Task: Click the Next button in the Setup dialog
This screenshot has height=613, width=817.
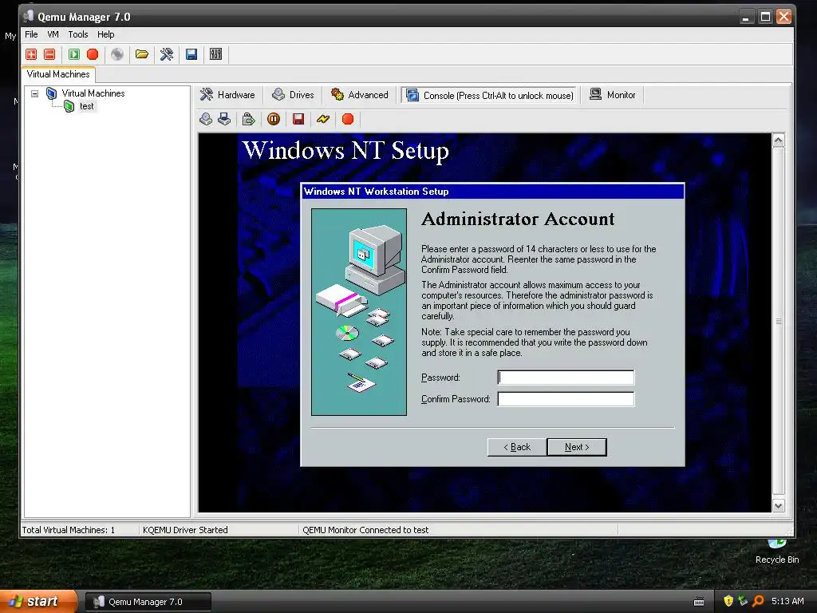Action: point(577,447)
